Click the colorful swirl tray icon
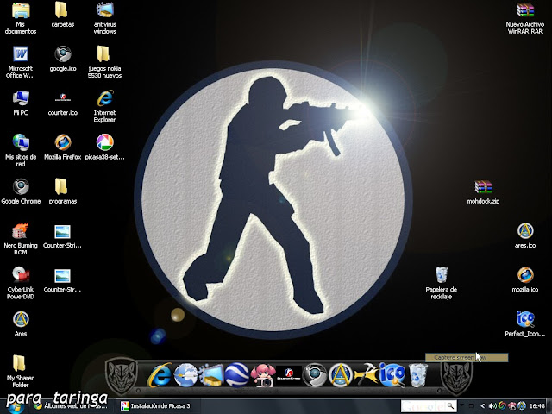 tap(502, 406)
